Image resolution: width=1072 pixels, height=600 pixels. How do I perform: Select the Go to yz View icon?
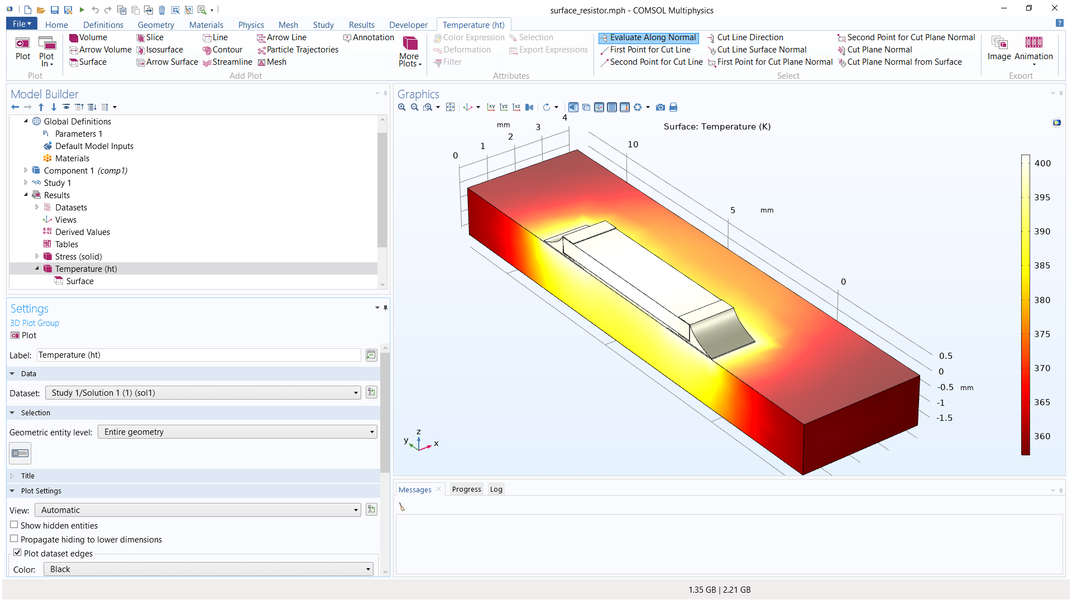point(503,107)
